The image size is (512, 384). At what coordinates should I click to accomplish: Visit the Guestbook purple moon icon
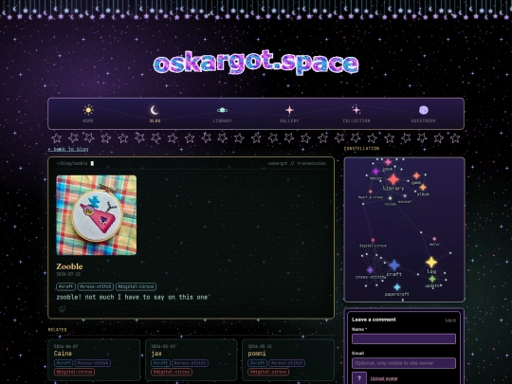424,110
